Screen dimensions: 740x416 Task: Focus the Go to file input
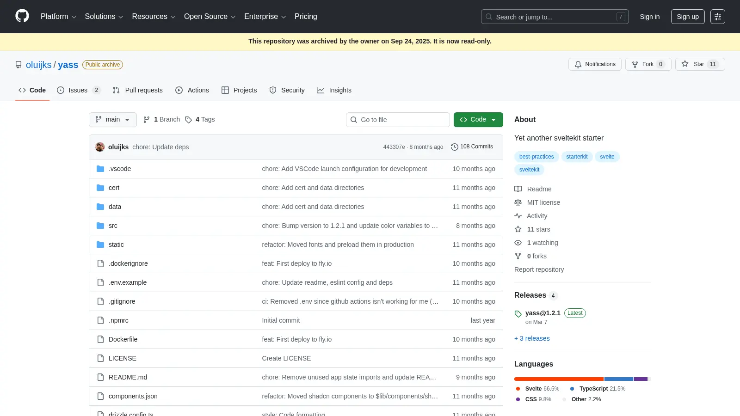[x=398, y=120]
